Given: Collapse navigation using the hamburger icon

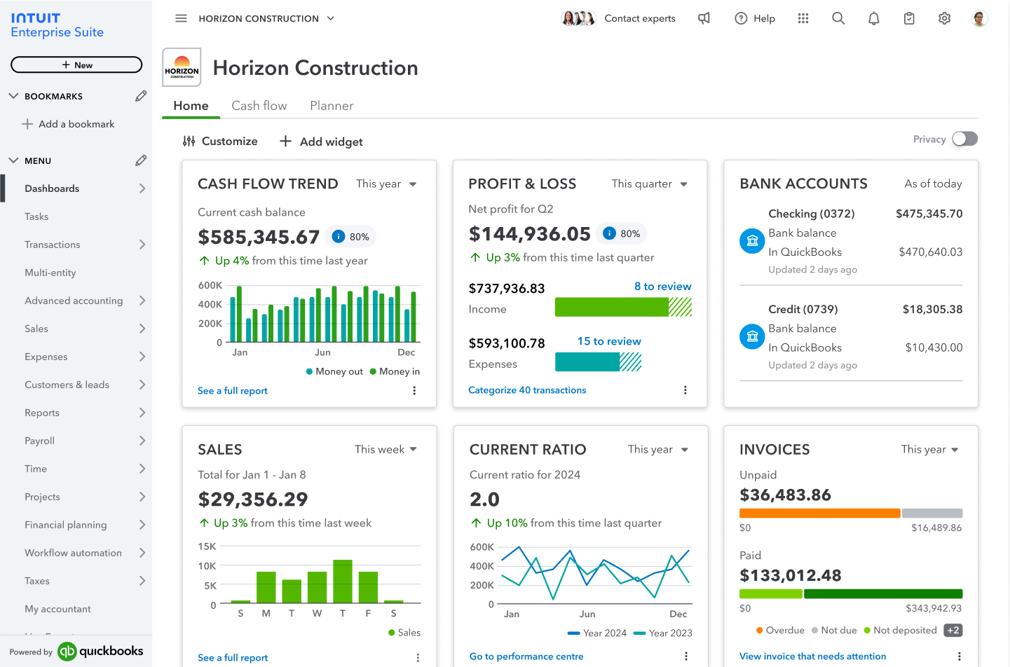Looking at the screenshot, I should point(181,18).
